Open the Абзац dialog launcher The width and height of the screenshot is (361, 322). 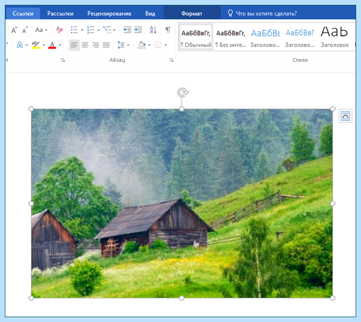point(171,60)
